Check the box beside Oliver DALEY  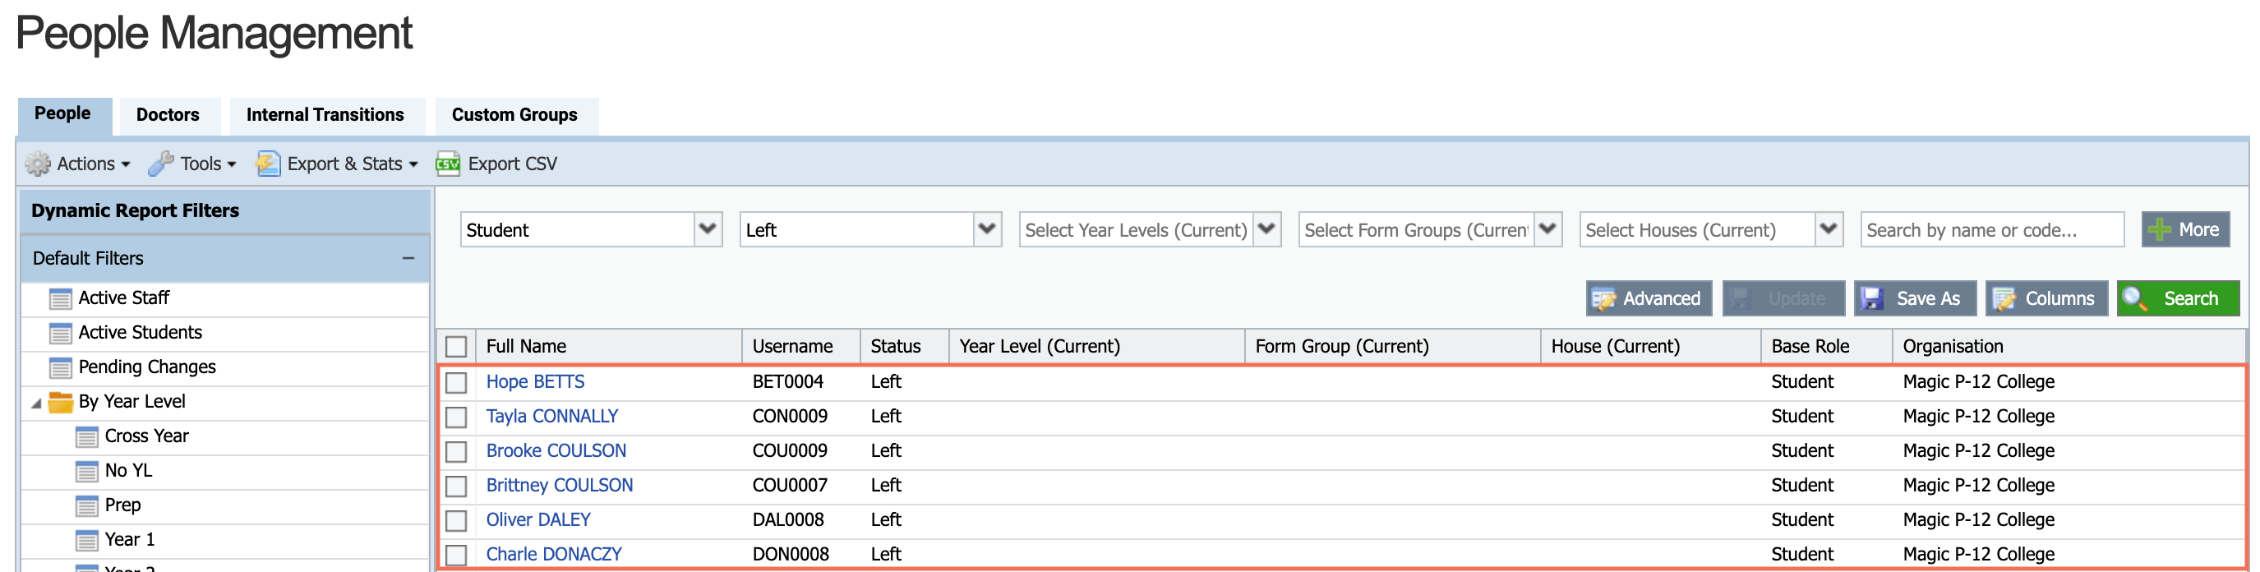pos(456,520)
